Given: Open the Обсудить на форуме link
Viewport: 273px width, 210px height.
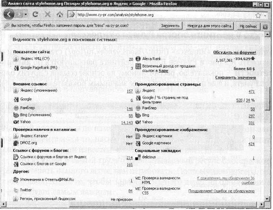Looking at the screenshot, I should [x=235, y=52].
